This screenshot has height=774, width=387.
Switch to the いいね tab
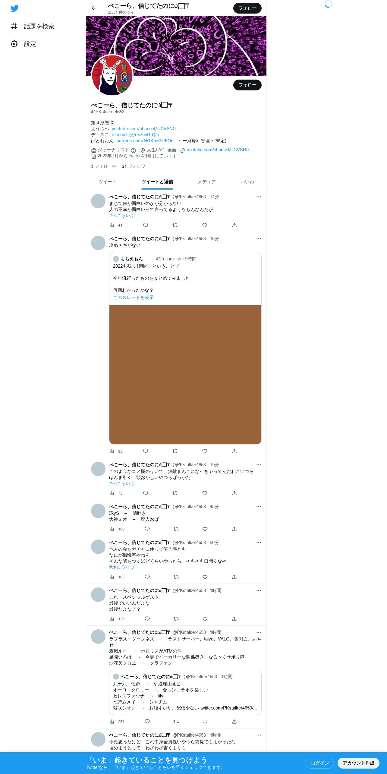pyautogui.click(x=247, y=182)
